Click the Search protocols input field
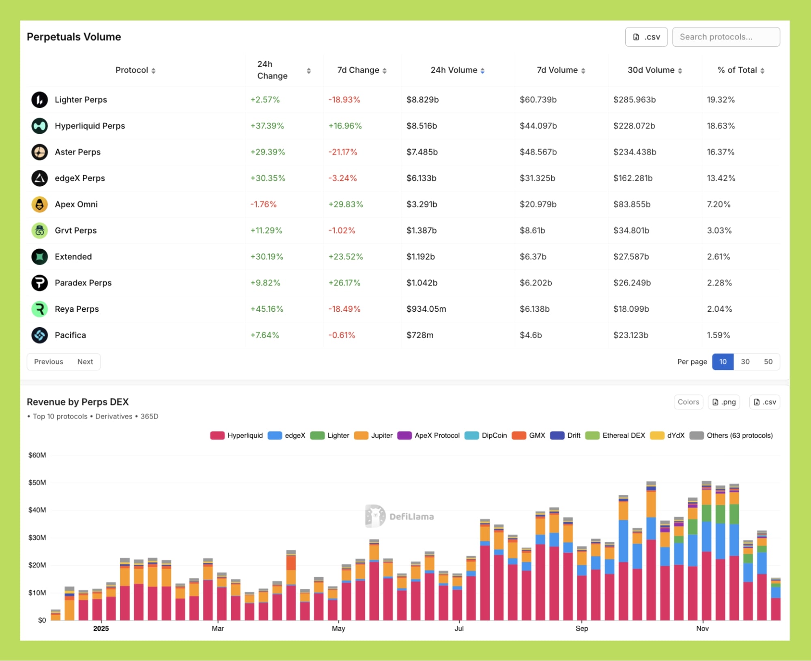Viewport: 811px width, 661px height. coord(725,37)
